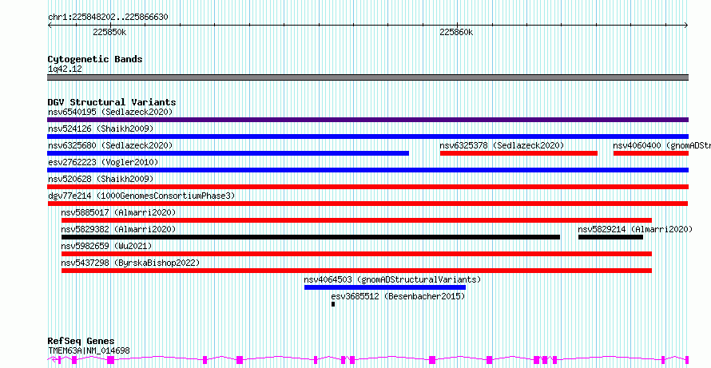Click the Cytogenetic Bands track title

[95, 59]
